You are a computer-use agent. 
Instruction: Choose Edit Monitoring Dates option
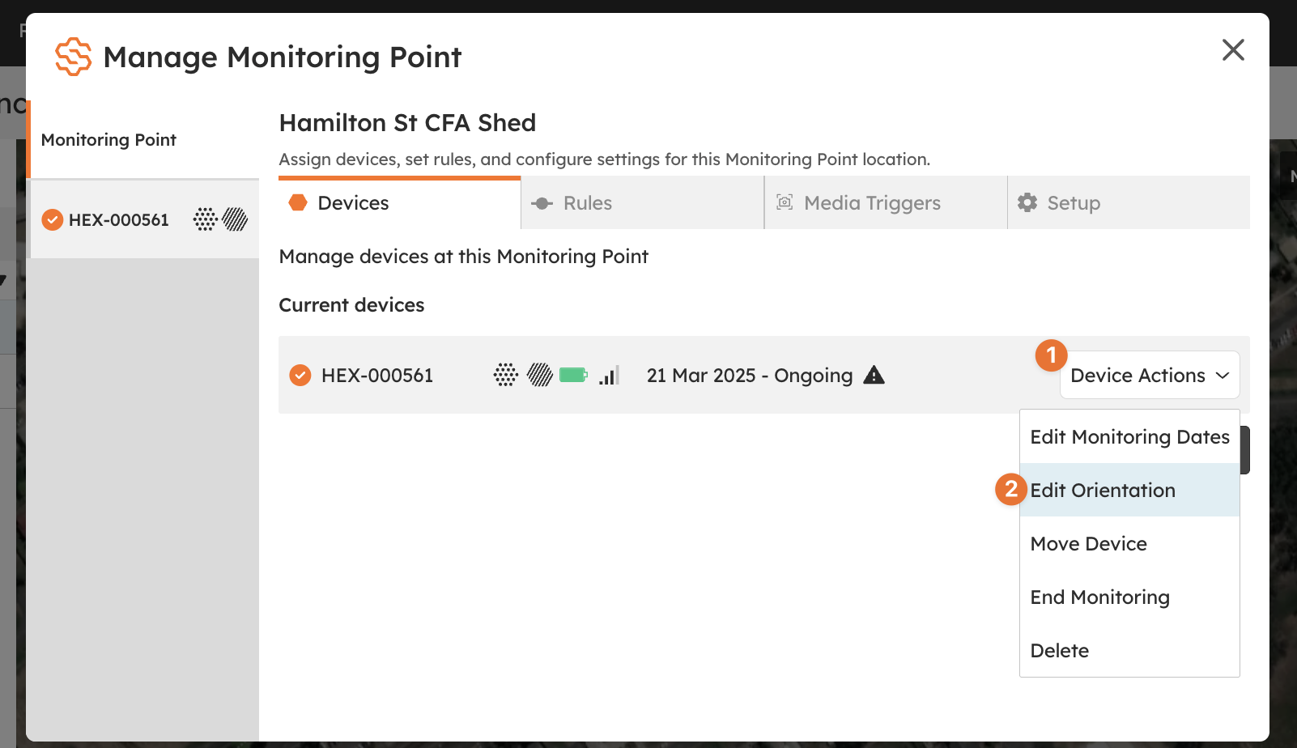click(1129, 436)
